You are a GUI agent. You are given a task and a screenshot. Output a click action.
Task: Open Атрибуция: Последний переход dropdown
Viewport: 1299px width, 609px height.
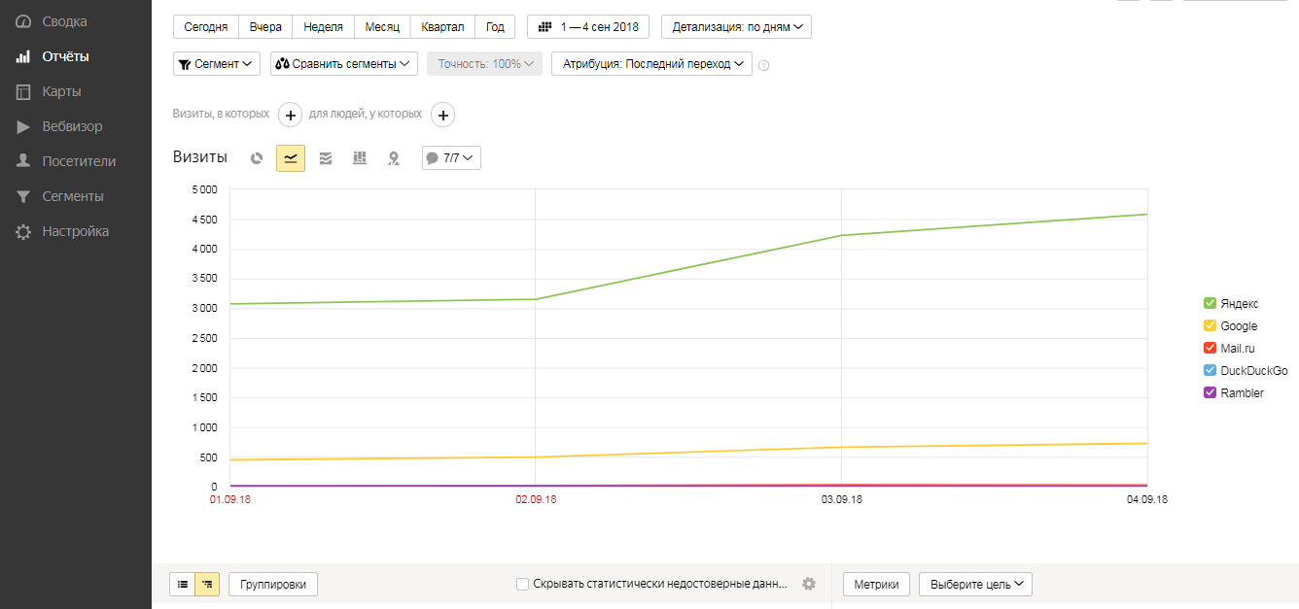(x=651, y=64)
